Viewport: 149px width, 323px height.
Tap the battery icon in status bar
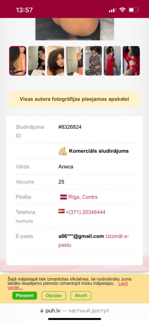[x=133, y=10]
